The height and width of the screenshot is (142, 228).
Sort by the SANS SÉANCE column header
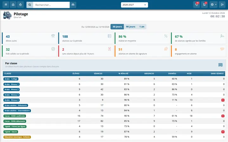click(217, 74)
